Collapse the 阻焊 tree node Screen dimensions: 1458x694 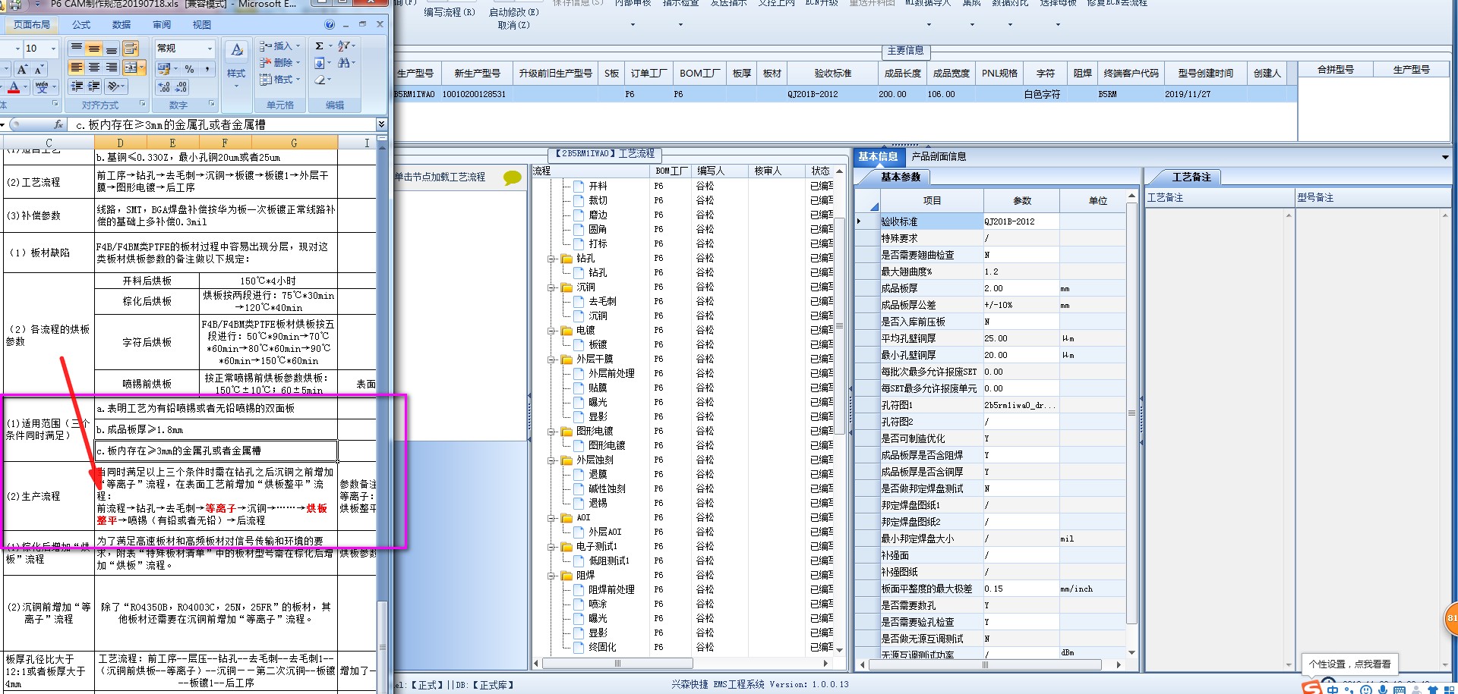[x=551, y=576]
